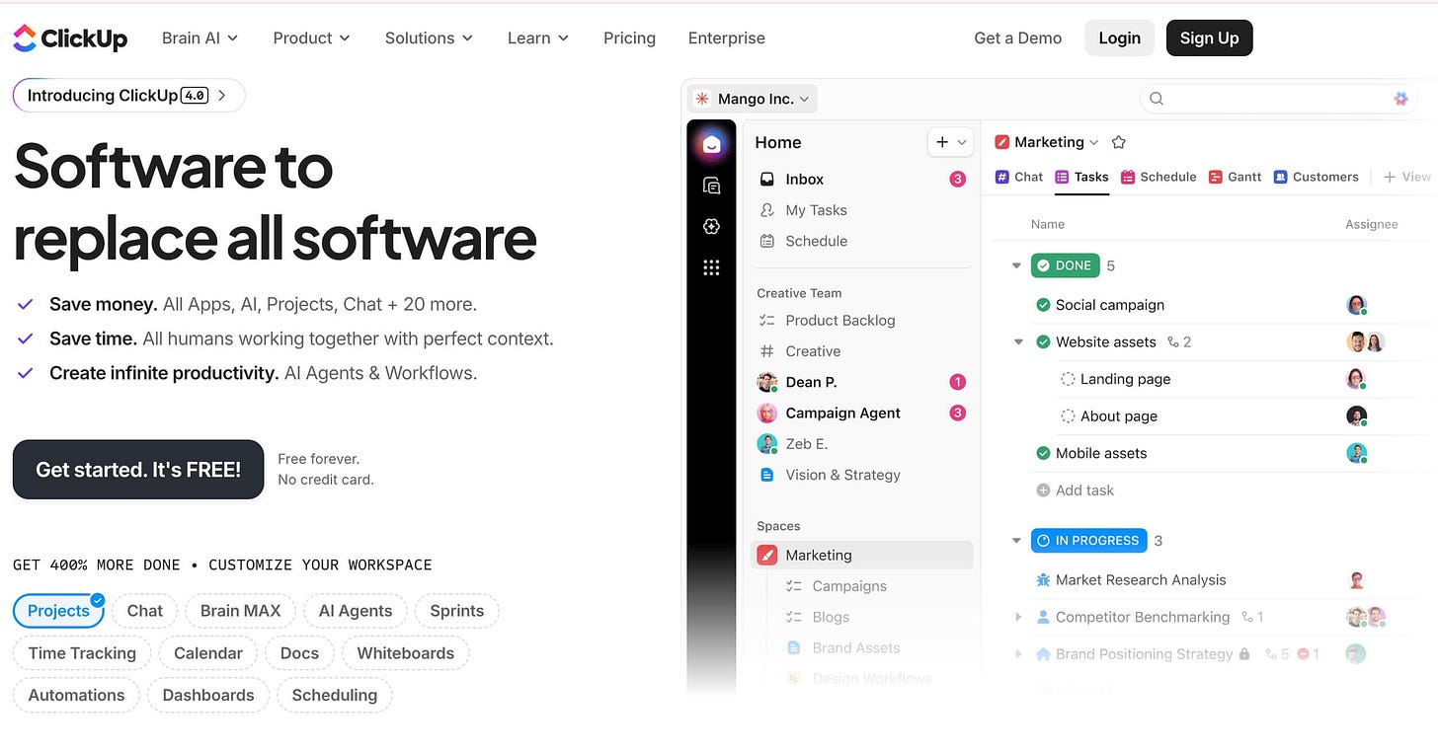
Task: Click the doc icon beside Vision & Strategy
Action: (766, 475)
